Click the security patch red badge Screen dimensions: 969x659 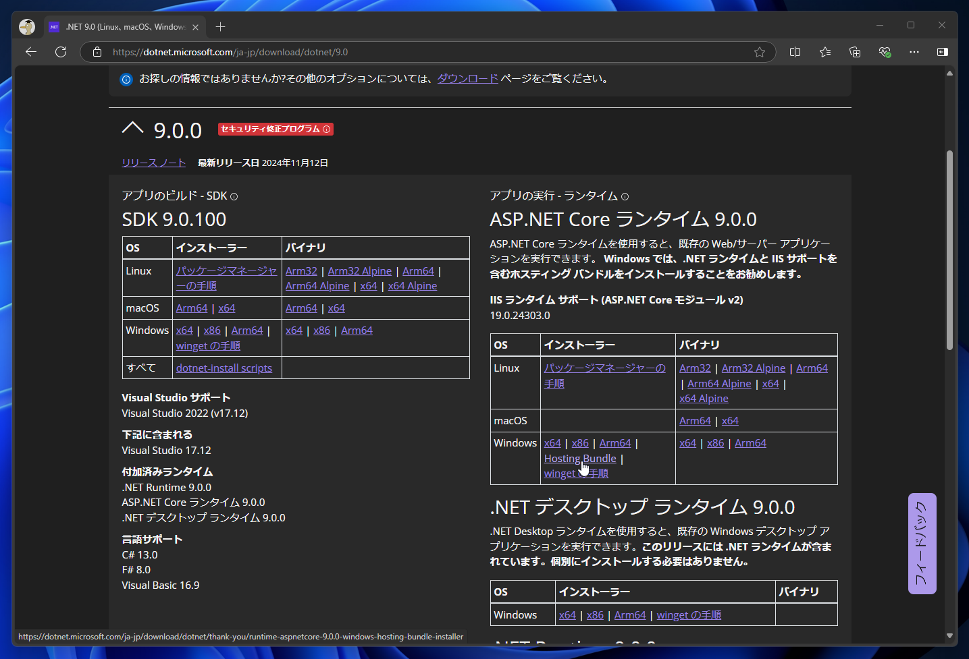click(x=276, y=129)
